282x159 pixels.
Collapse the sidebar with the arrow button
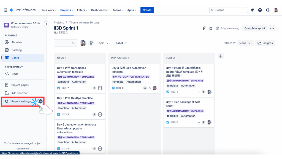click(x=46, y=24)
